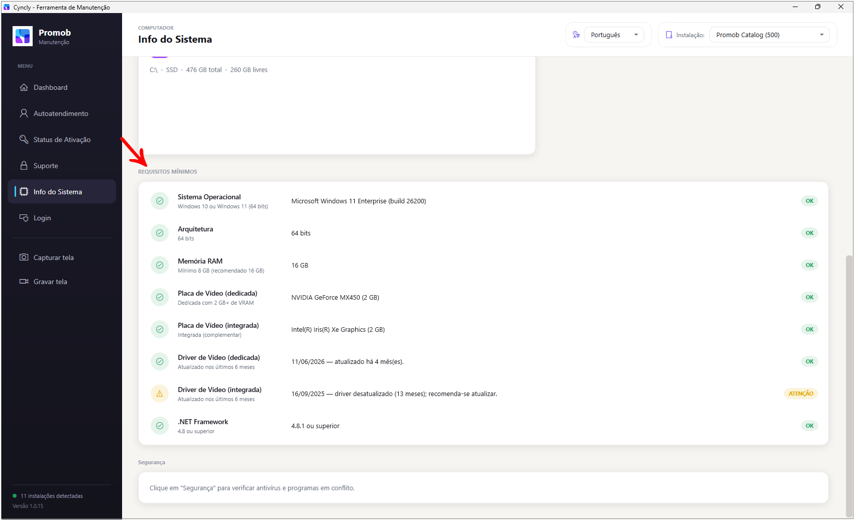The height and width of the screenshot is (524, 859).
Task: Click the Segurança verification text panel
Action: [x=483, y=488]
